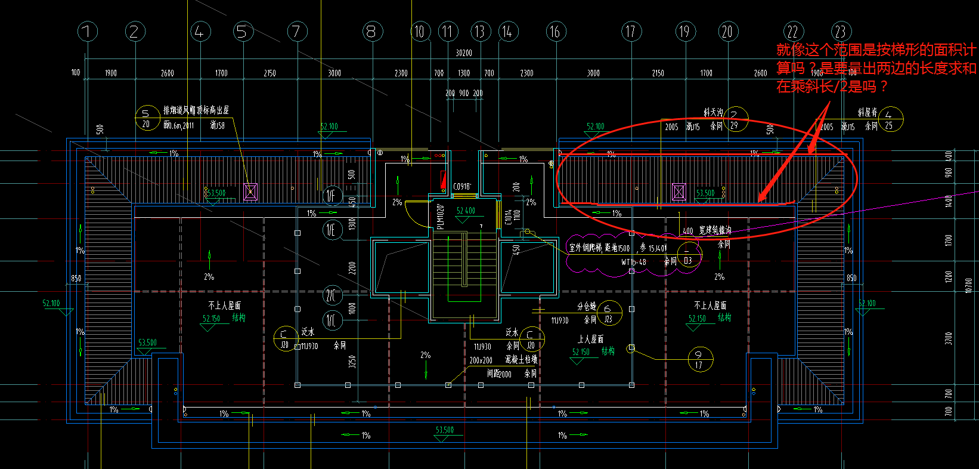
Task: Select detail callout circle 9 over 17
Action: [700, 359]
